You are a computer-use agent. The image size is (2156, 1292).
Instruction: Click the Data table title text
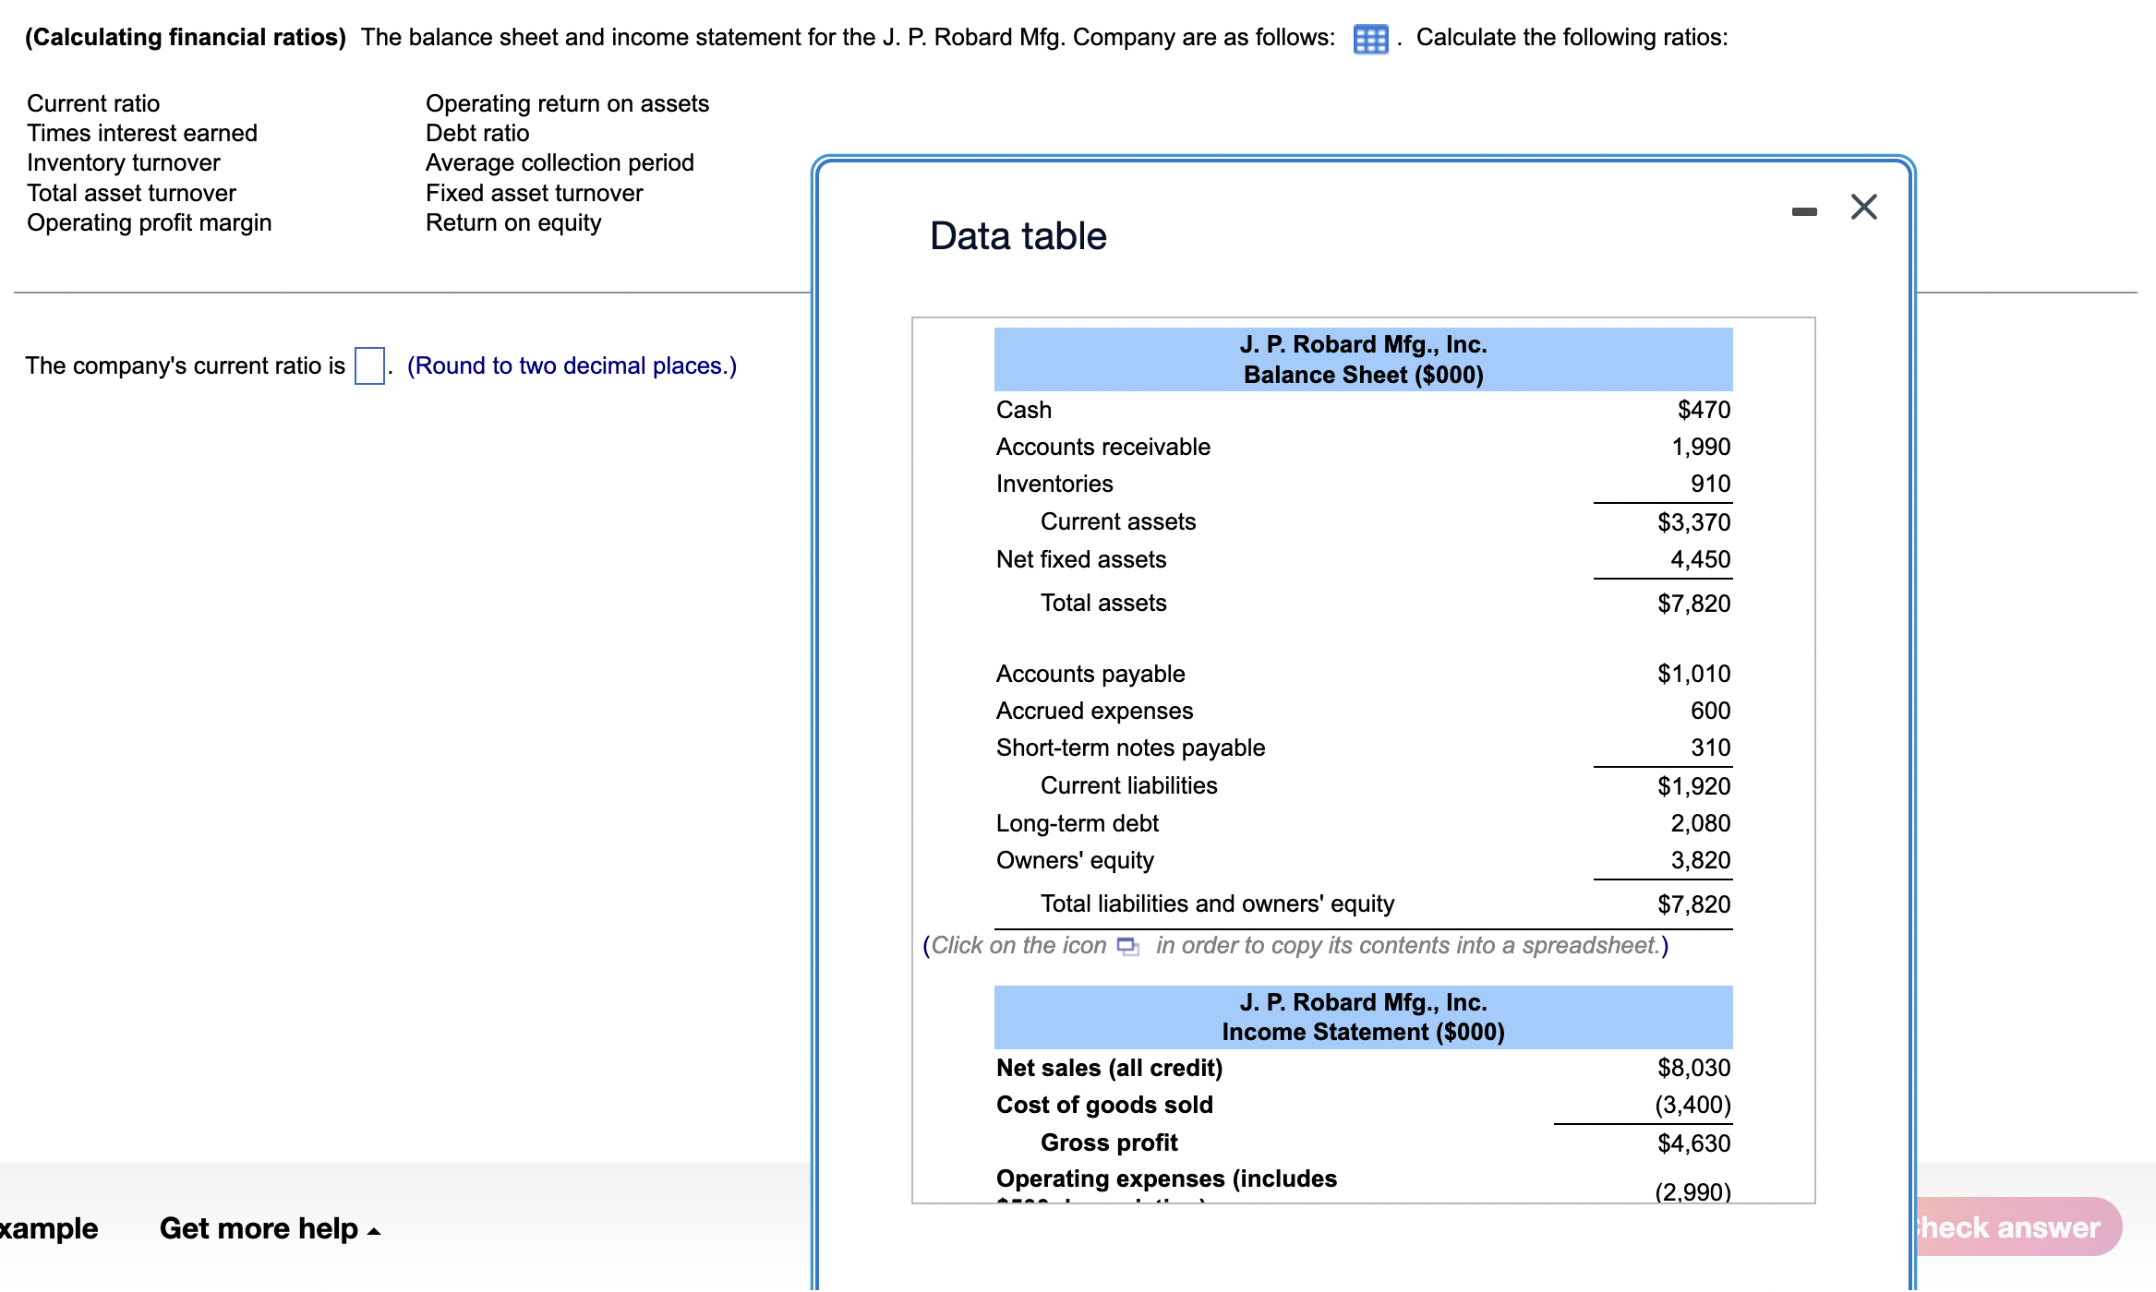click(x=1017, y=236)
